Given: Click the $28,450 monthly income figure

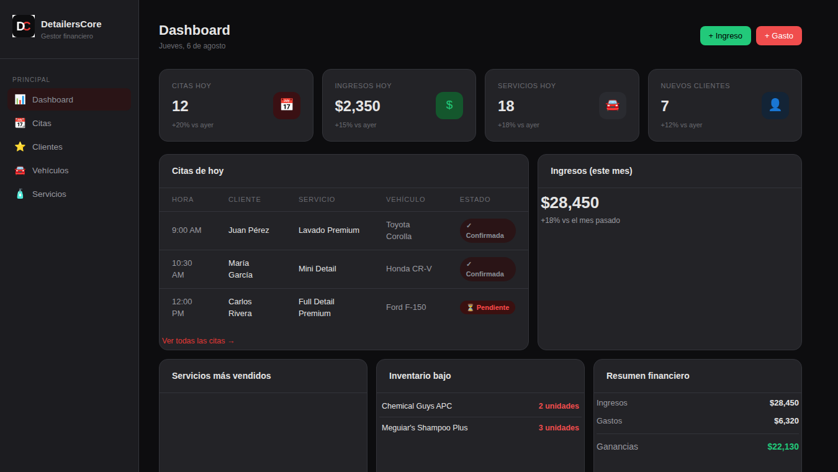Looking at the screenshot, I should (x=570, y=203).
